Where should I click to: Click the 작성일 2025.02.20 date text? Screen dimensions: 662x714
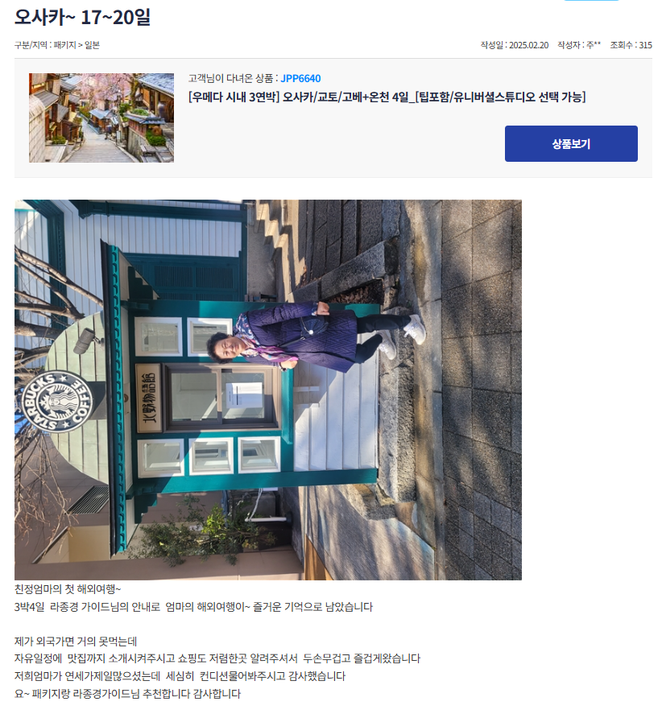click(515, 44)
